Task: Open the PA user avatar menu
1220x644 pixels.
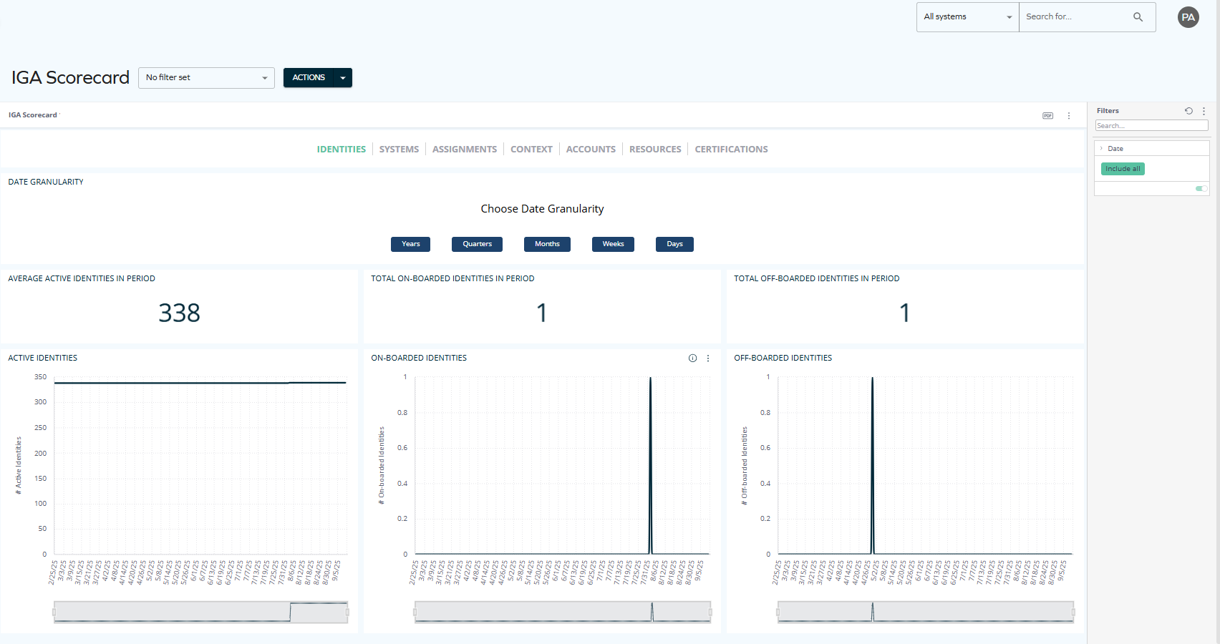Action: tap(1188, 16)
